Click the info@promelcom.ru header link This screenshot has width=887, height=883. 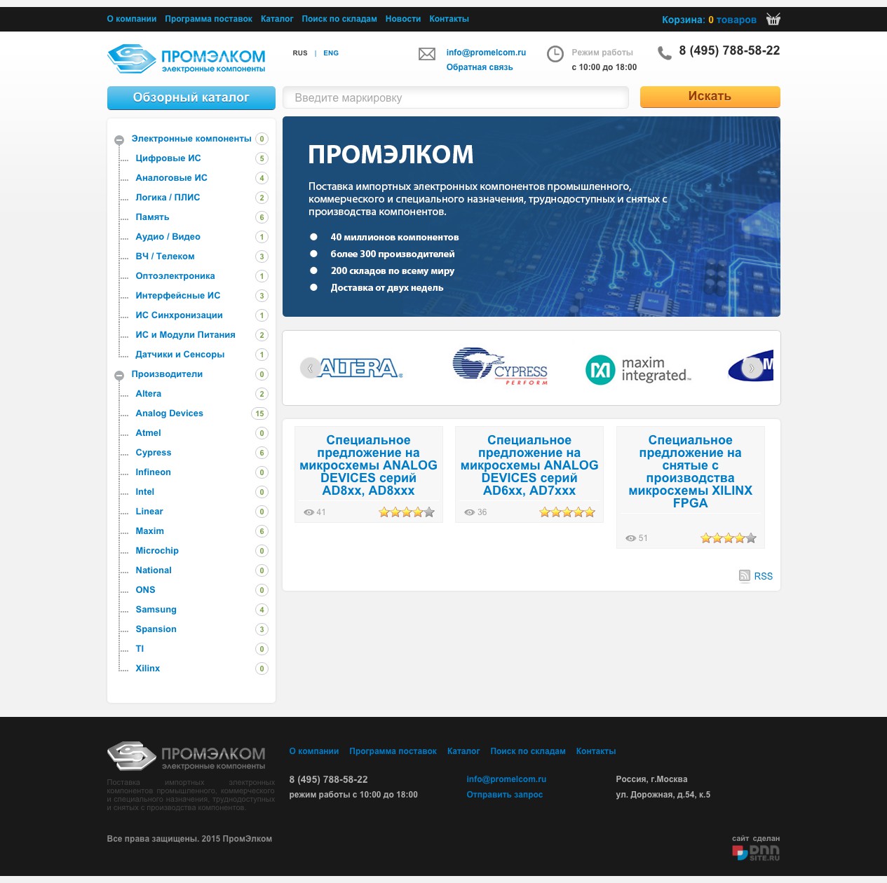coord(486,53)
